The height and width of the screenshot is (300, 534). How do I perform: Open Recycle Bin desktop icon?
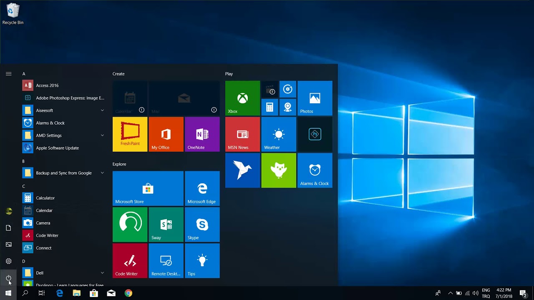tap(13, 14)
